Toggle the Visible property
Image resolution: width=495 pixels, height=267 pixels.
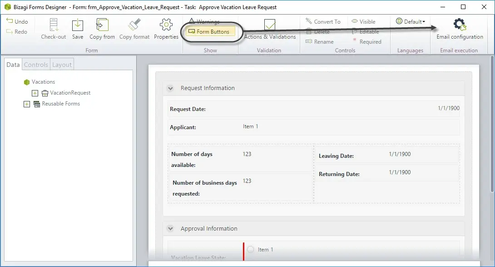tap(364, 21)
